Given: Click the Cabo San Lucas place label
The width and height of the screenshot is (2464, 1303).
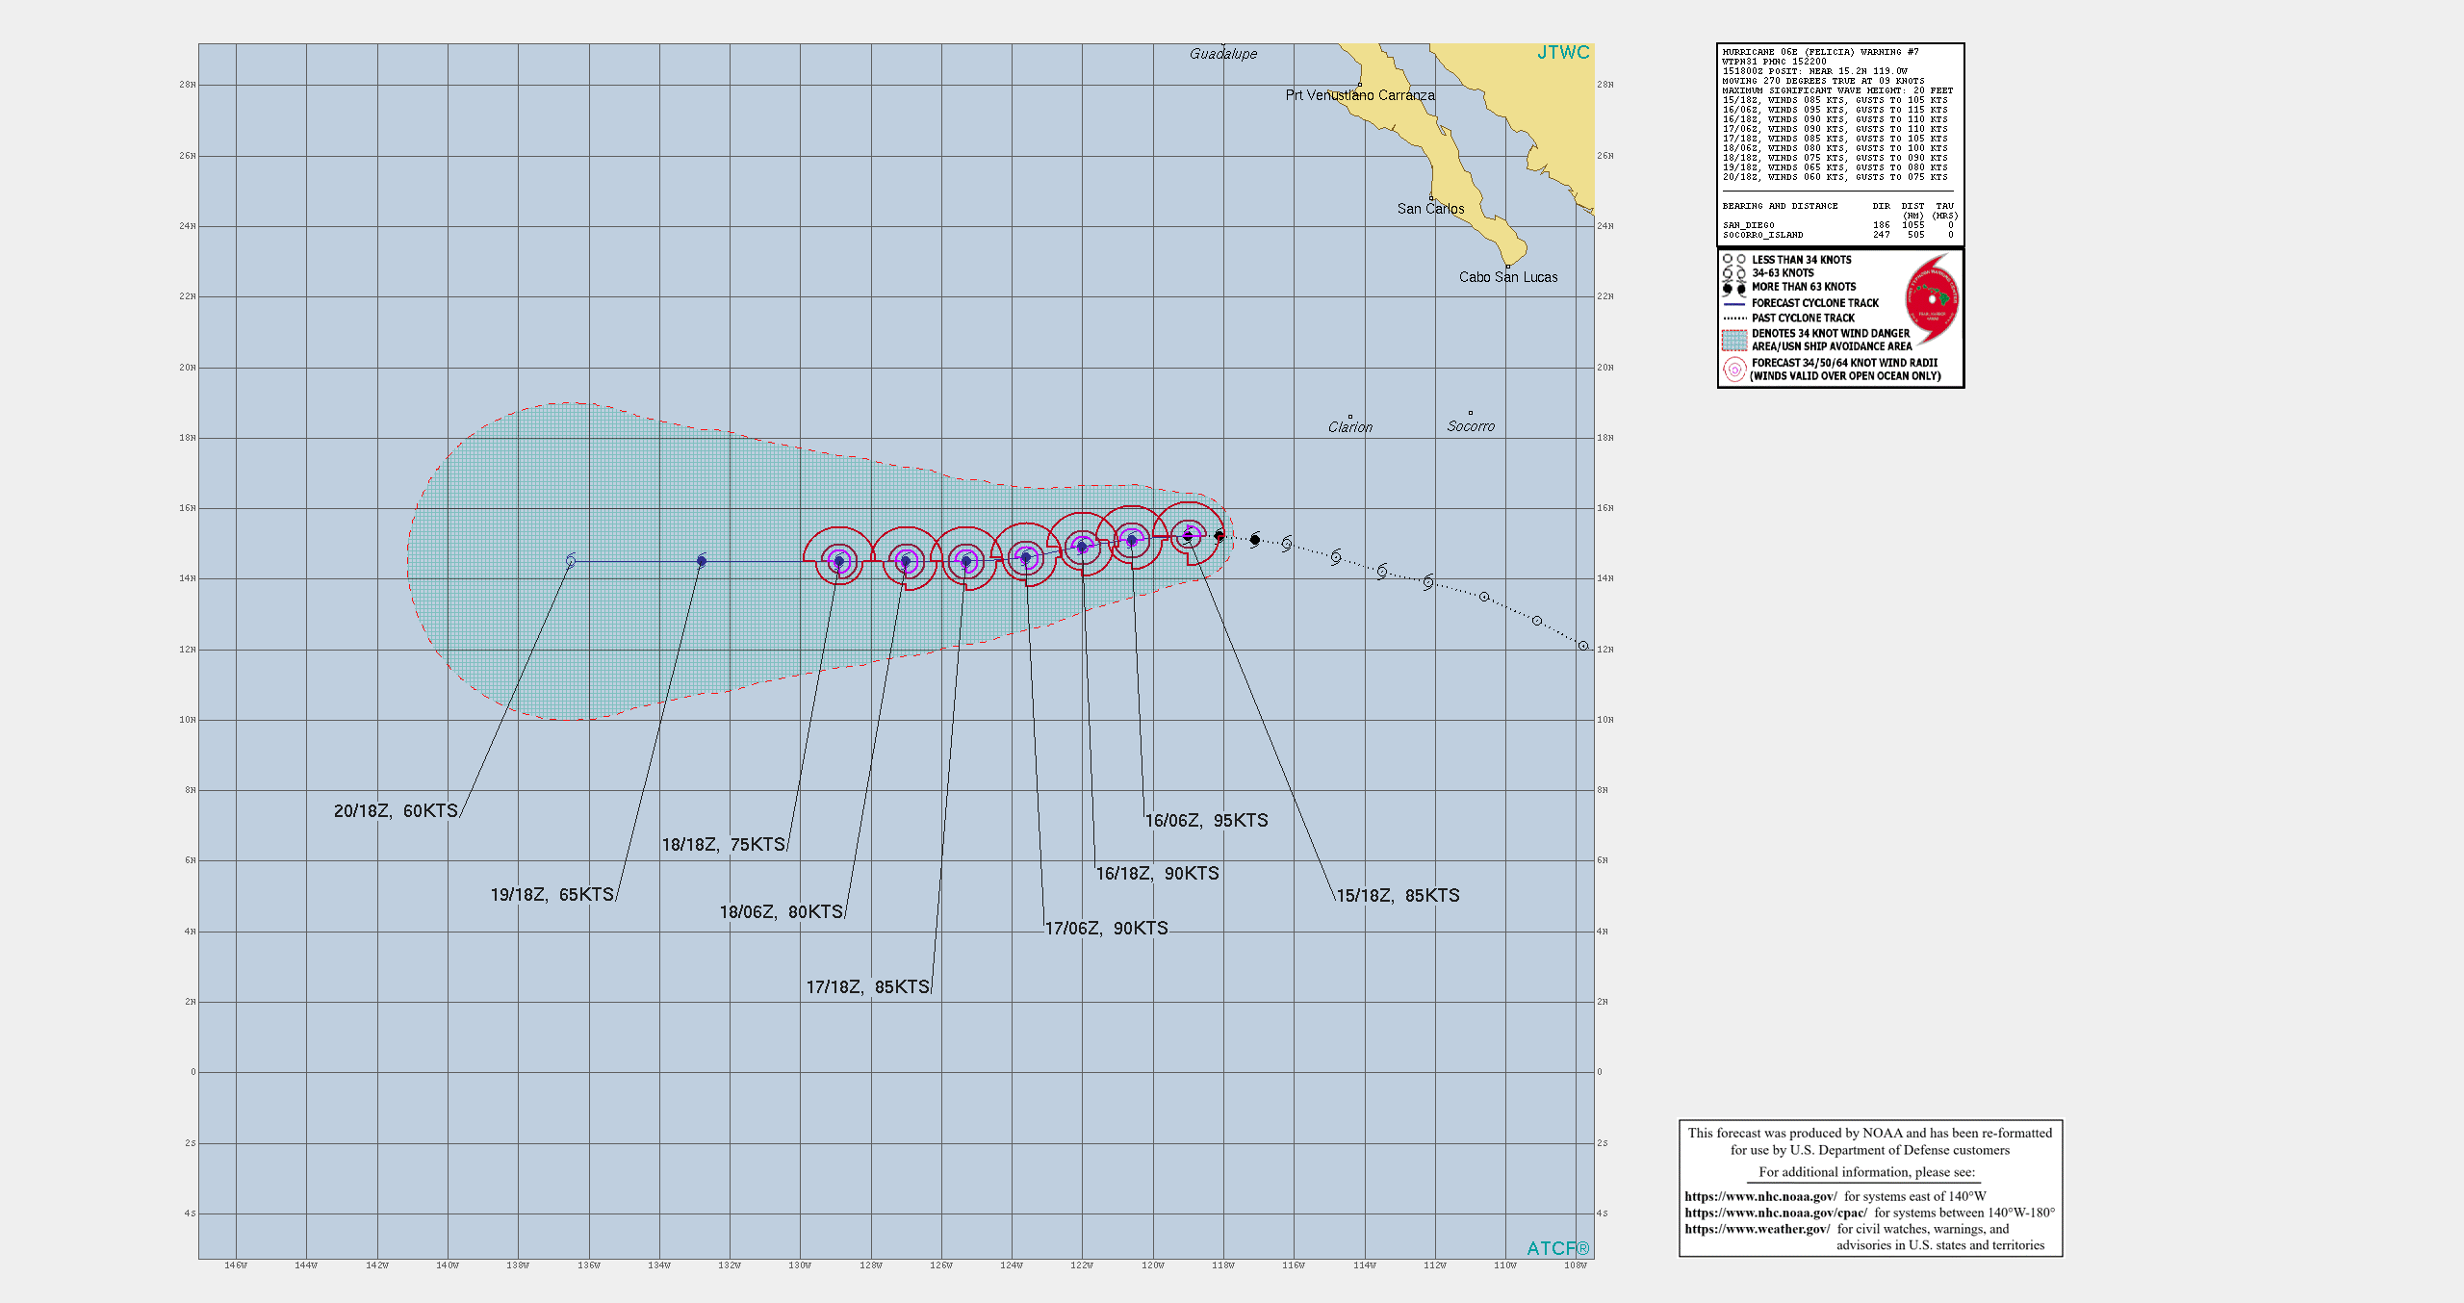Looking at the screenshot, I should [1508, 277].
